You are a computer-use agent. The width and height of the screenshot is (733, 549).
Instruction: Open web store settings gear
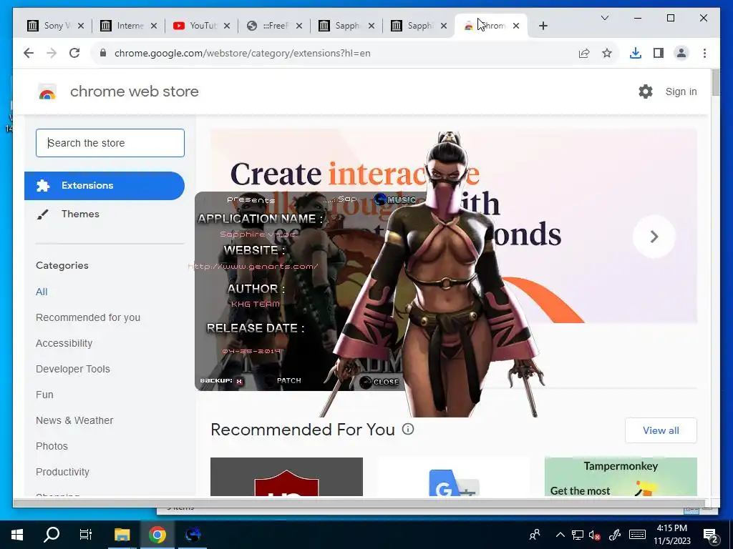[646, 91]
